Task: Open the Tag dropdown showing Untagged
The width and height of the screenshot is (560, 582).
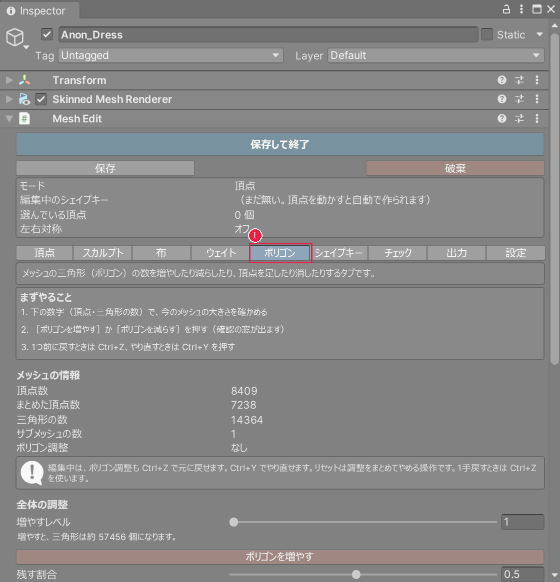Action: (x=170, y=55)
